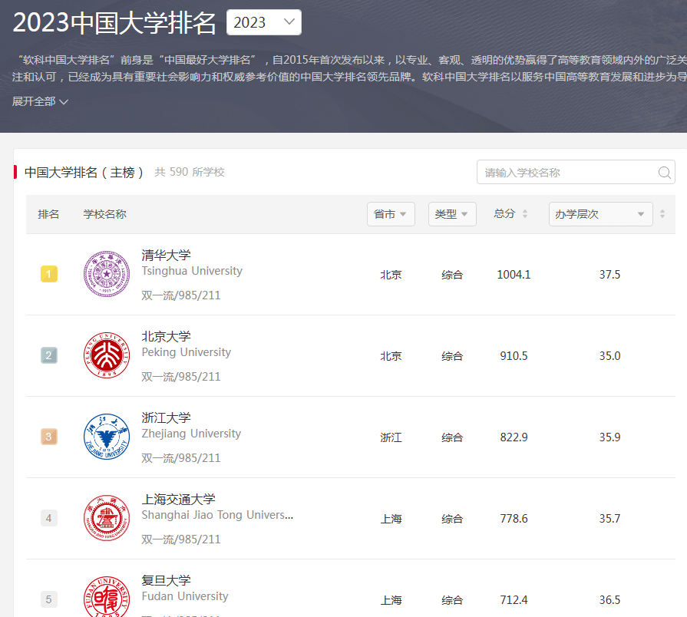
Task: Click 综合 type in the 上海交通大学 row
Action: point(452,519)
